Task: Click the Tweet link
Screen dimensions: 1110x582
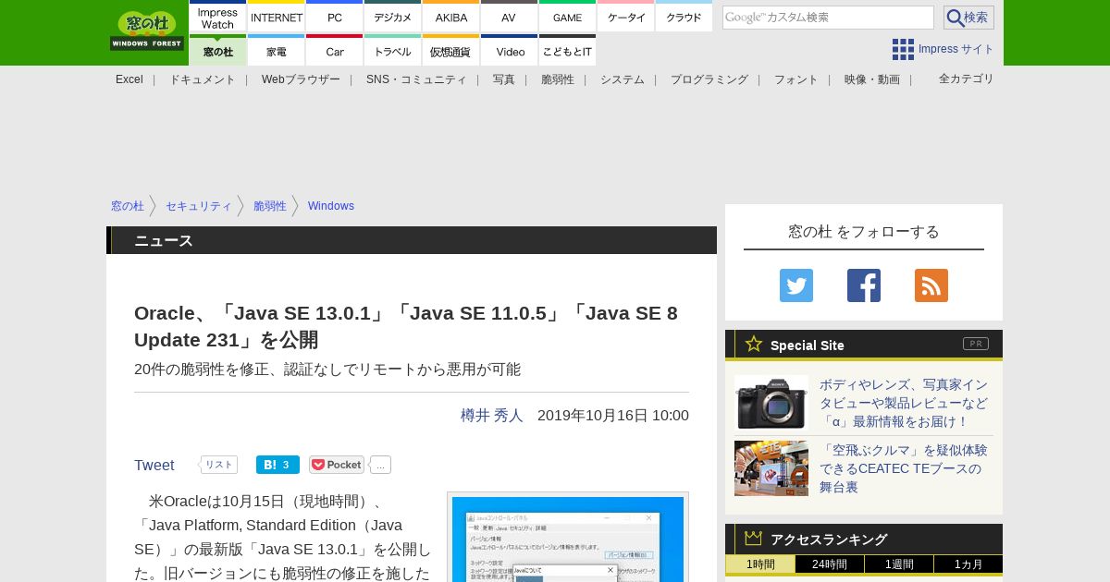Action: click(x=154, y=465)
